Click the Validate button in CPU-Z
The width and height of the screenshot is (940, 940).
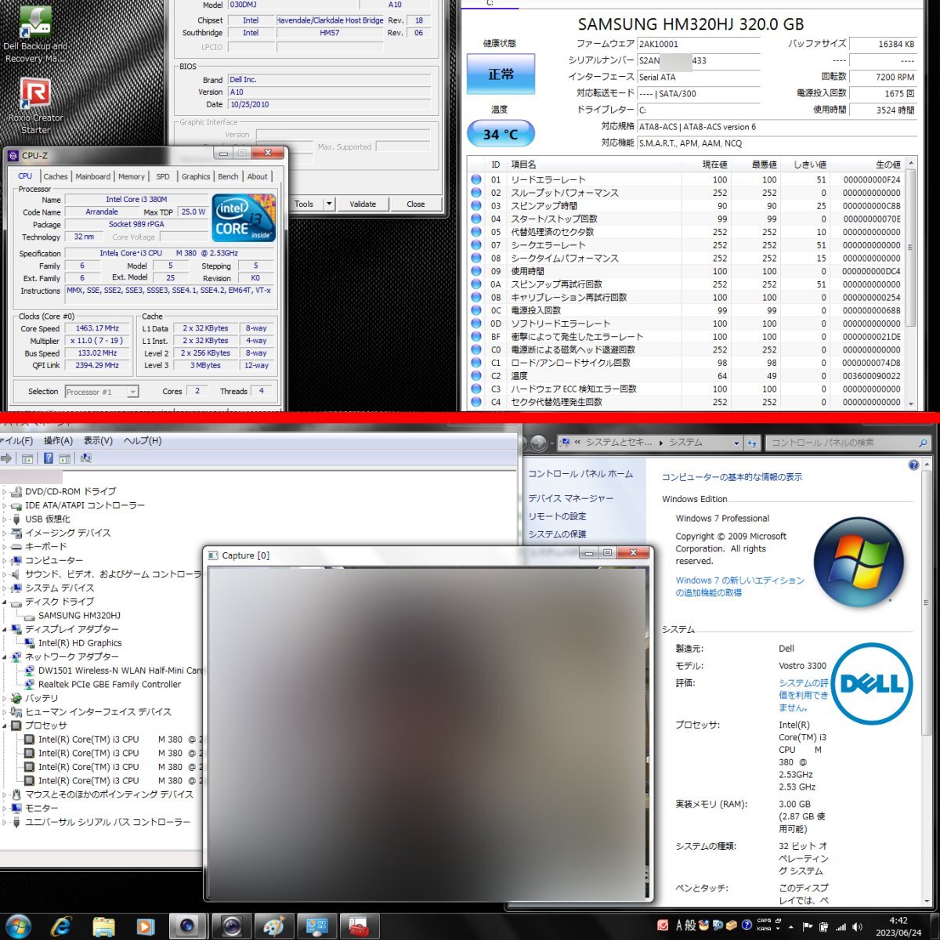(363, 204)
